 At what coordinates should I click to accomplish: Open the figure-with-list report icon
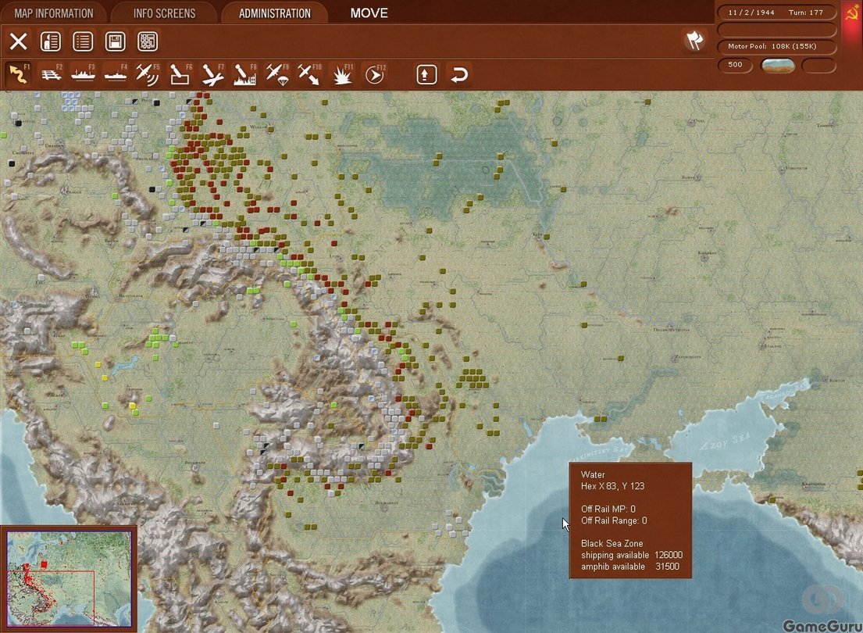pos(51,41)
